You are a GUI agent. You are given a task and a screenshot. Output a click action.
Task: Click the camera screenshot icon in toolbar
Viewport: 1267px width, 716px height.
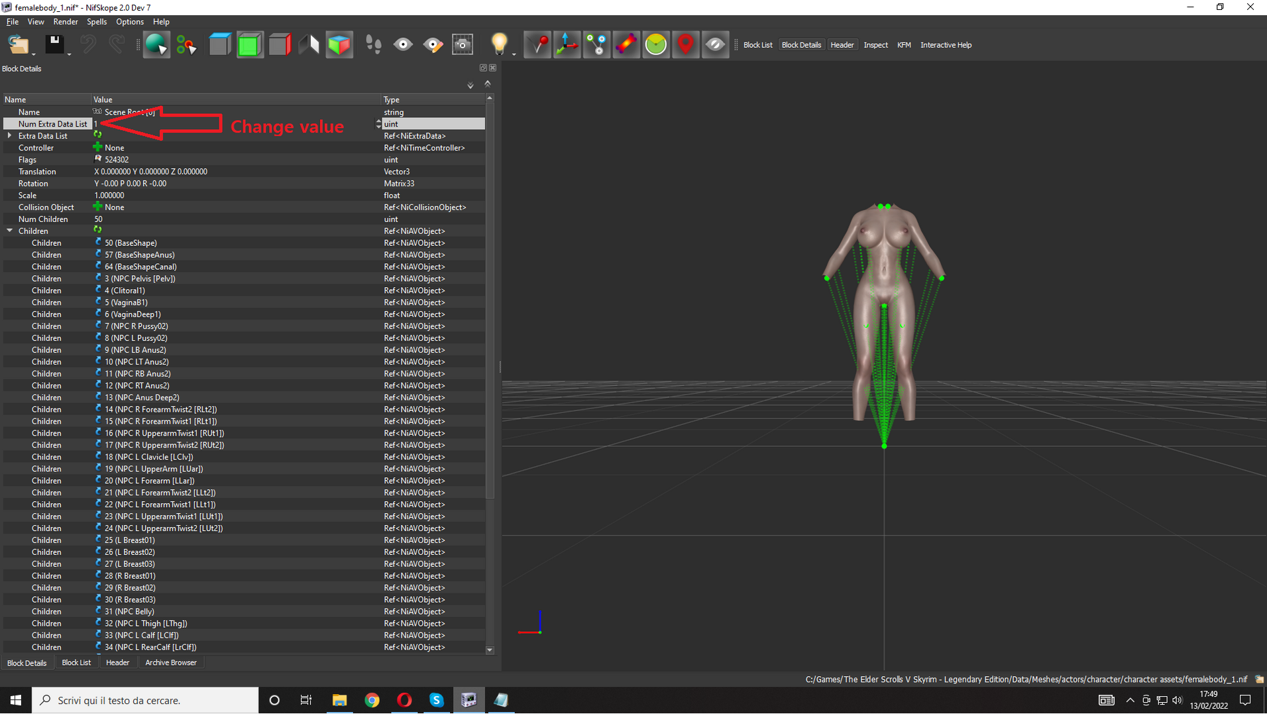[x=463, y=44]
